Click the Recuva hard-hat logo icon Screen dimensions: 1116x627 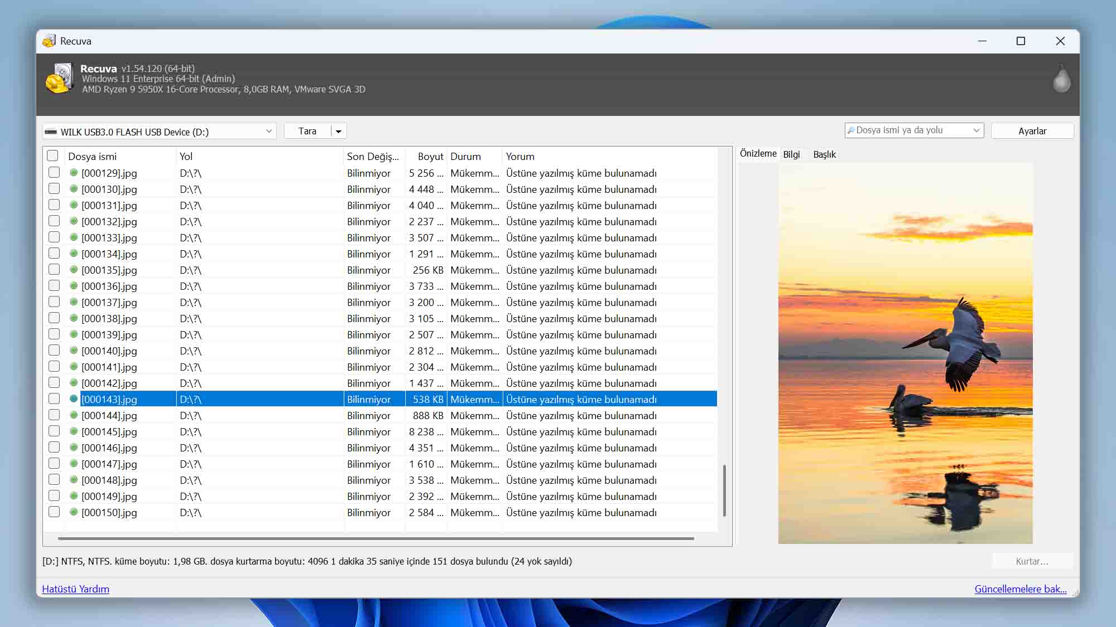pyautogui.click(x=59, y=78)
